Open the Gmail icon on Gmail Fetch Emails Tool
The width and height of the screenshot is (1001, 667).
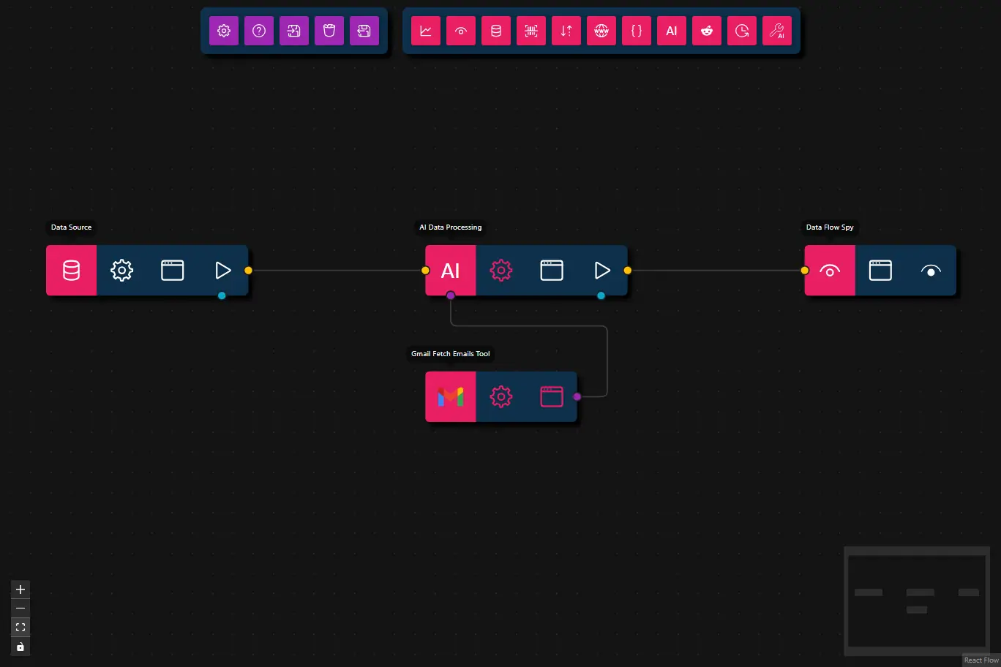[x=450, y=396]
